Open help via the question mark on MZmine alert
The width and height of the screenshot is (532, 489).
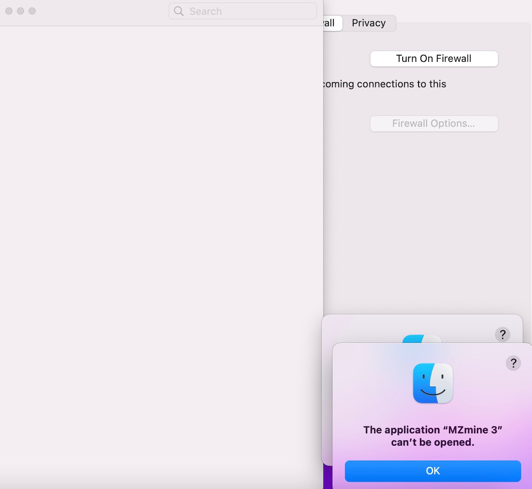(x=513, y=363)
